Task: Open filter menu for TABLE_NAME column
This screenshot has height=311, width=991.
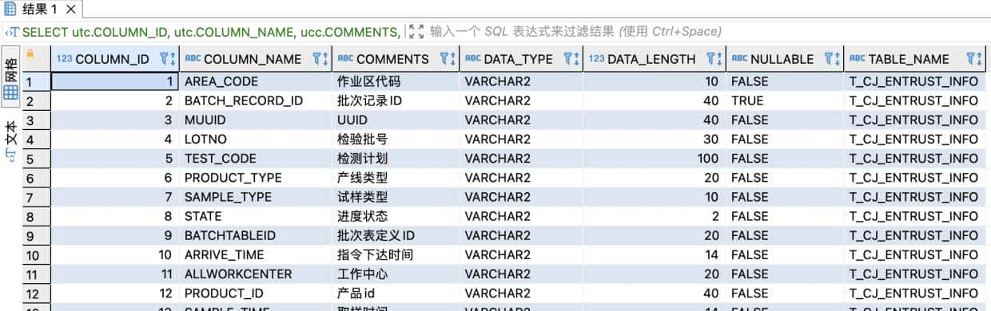Action: (974, 59)
